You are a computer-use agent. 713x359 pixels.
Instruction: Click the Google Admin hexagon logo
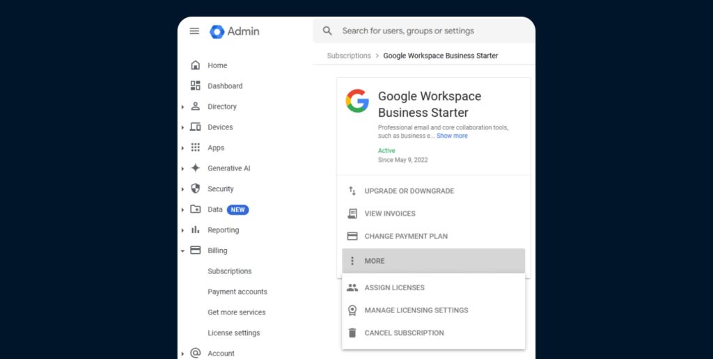click(x=217, y=32)
